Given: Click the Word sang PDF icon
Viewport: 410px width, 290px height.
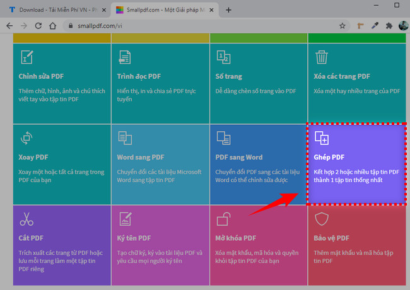Looking at the screenshot, I should (125, 138).
